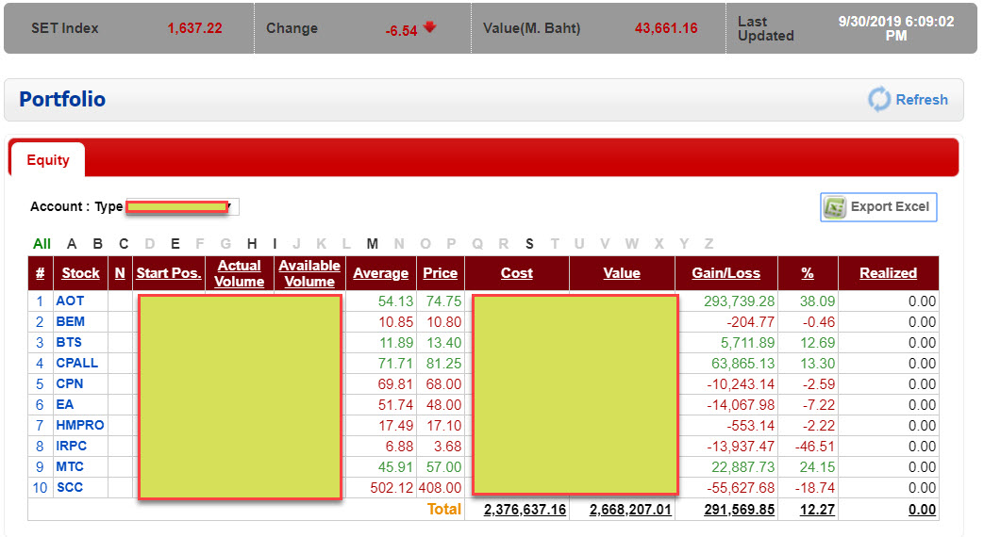
Task: Open the CPALL stock link
Action: (77, 363)
